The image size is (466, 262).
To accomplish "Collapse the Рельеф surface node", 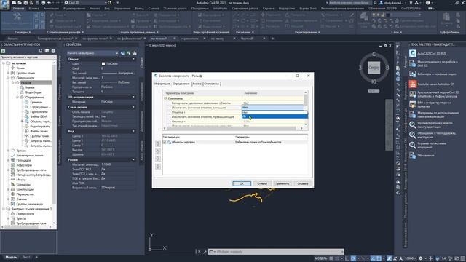I will pyautogui.click(x=13, y=82).
